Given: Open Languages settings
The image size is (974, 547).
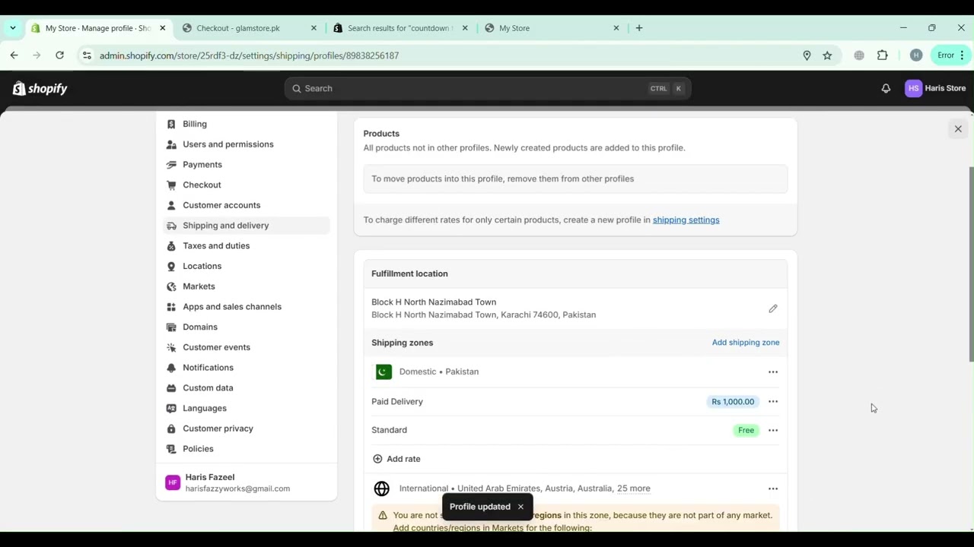Looking at the screenshot, I should [x=246, y=408].
